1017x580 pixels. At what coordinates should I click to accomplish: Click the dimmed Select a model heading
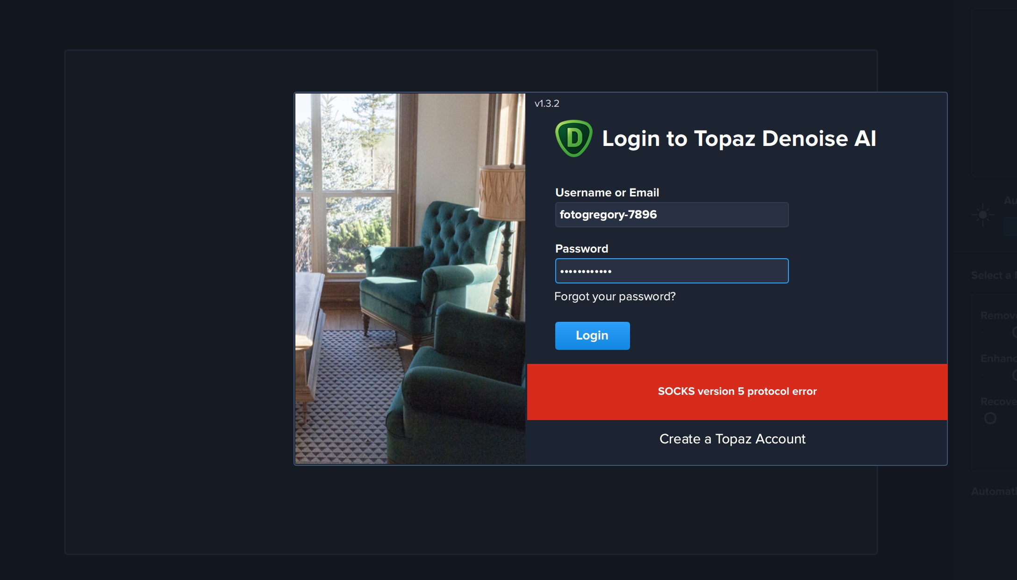click(994, 275)
